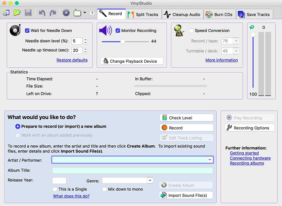Image resolution: width=282 pixels, height=206 pixels.
Task: Expand the Genre dropdown
Action: [150, 180]
